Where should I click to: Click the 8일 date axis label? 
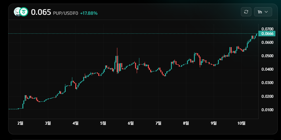coord(186,123)
